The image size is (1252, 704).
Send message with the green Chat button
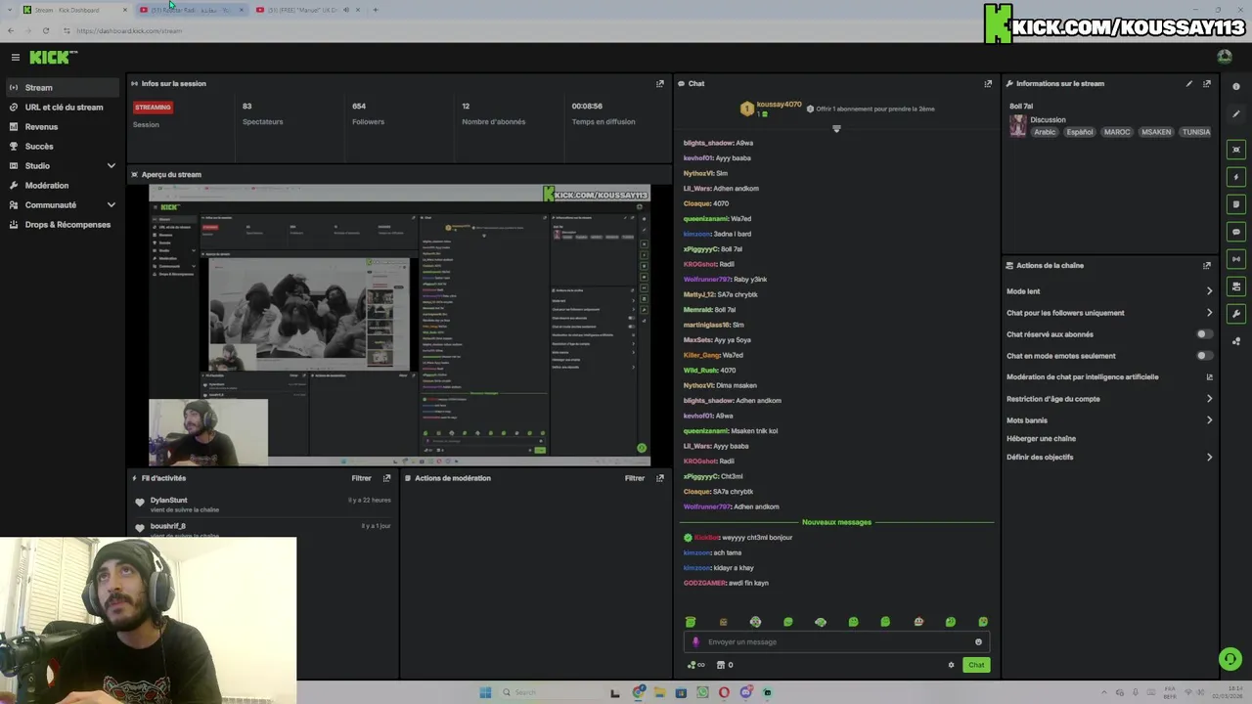(x=976, y=665)
